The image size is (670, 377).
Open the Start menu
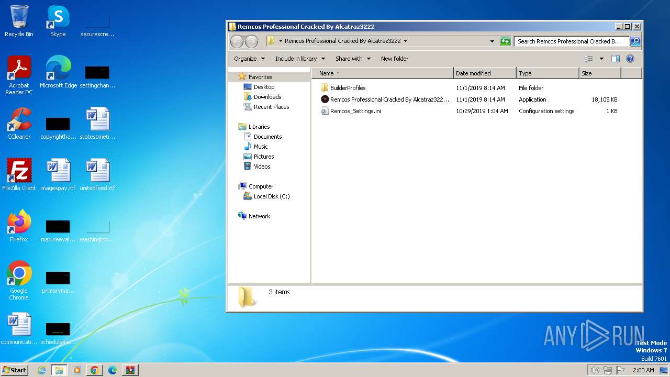pos(14,370)
